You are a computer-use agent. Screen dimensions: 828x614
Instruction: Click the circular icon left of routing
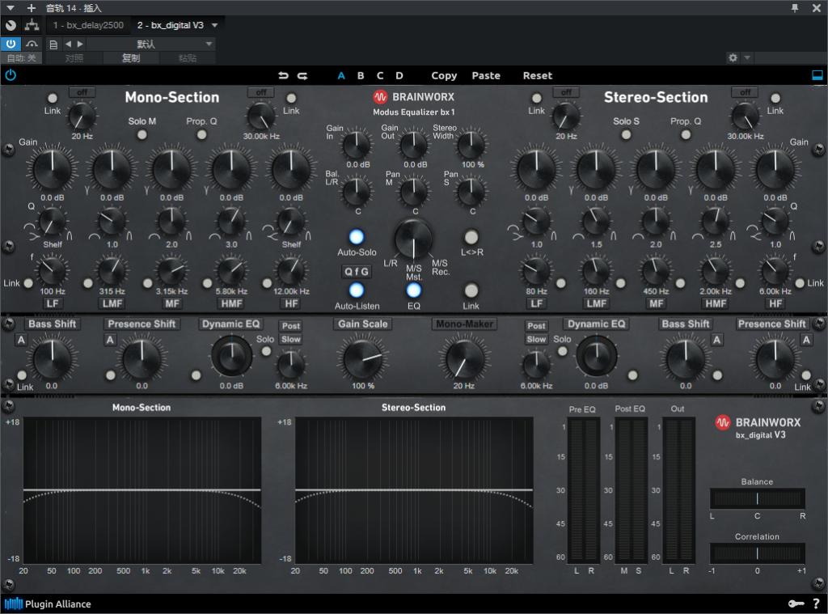[x=11, y=25]
